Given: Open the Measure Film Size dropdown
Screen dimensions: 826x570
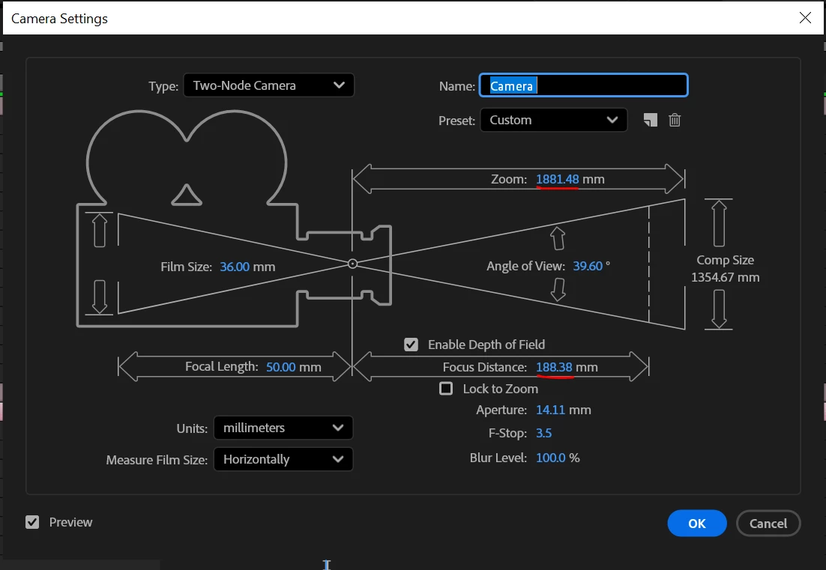Looking at the screenshot, I should 283,459.
